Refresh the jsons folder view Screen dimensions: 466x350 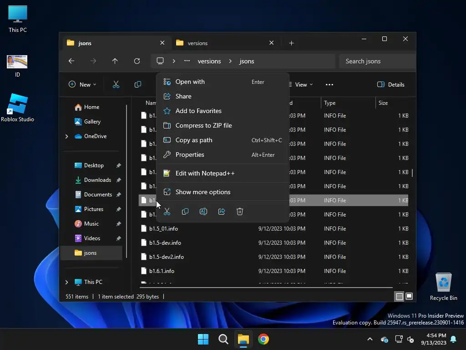pos(137,61)
